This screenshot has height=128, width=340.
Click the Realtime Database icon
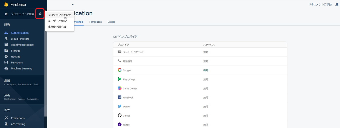click(x=6, y=45)
